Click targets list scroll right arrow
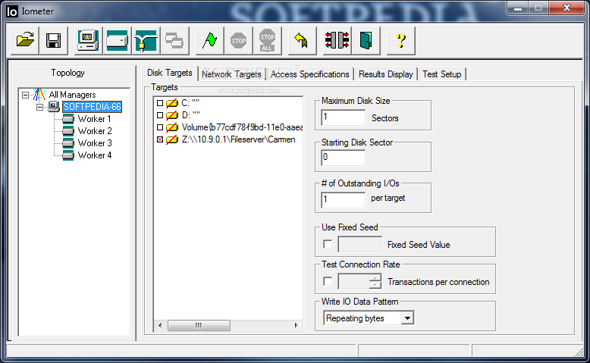Screen dimensions: 590x363 [296, 325]
